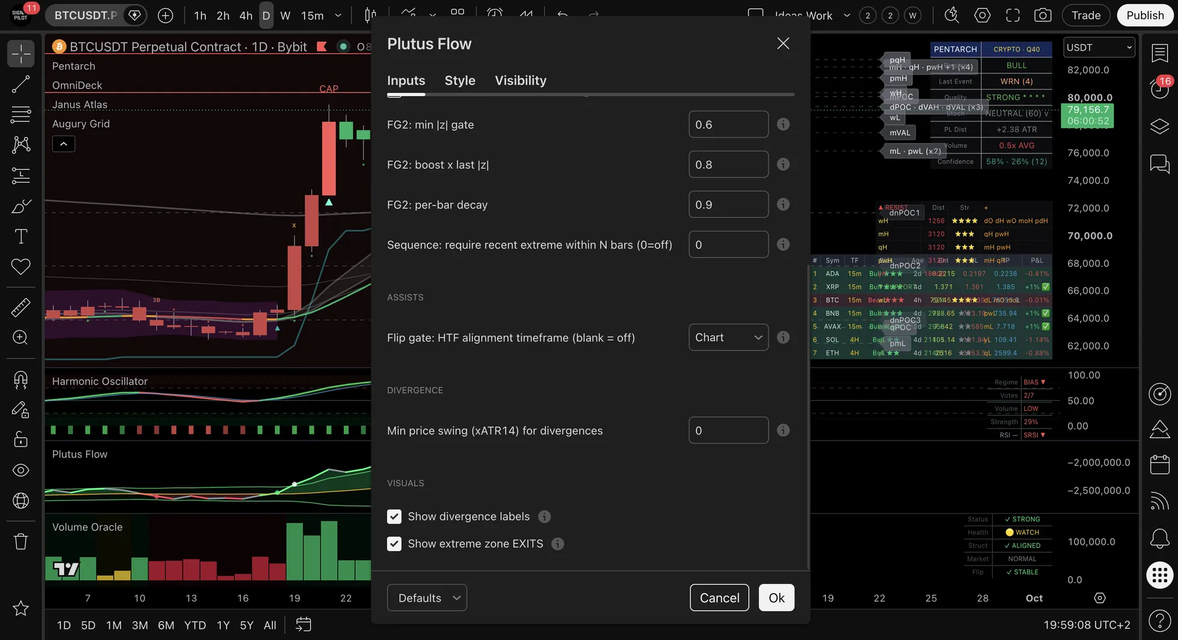Select the Inputs tab

406,81
